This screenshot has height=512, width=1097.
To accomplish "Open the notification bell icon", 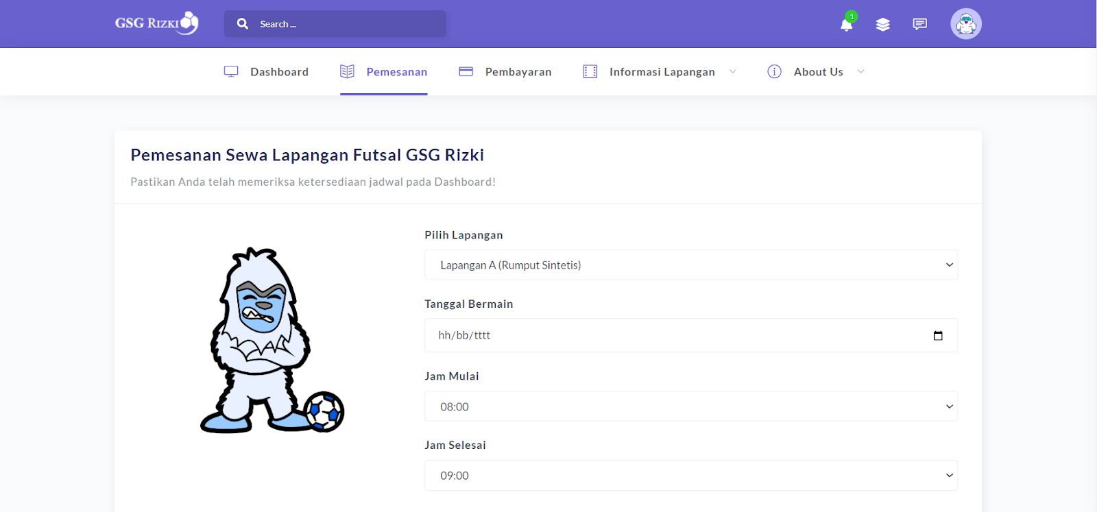I will click(847, 24).
